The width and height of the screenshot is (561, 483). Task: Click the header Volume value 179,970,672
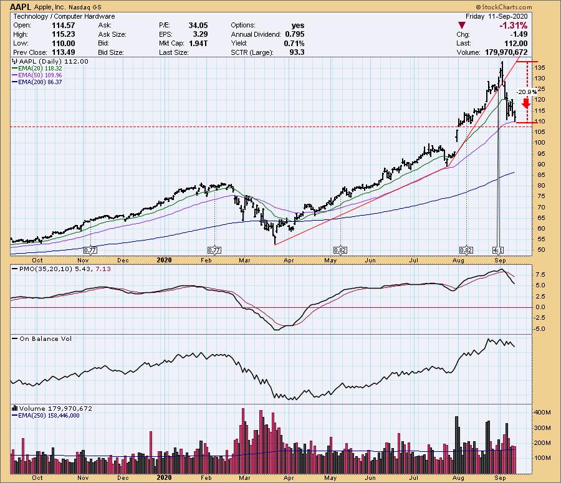pyautogui.click(x=506, y=52)
